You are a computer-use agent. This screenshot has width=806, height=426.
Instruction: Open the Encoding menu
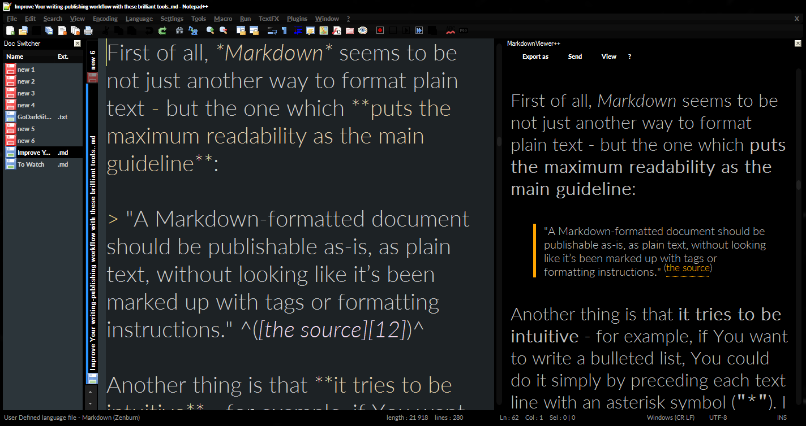click(105, 19)
